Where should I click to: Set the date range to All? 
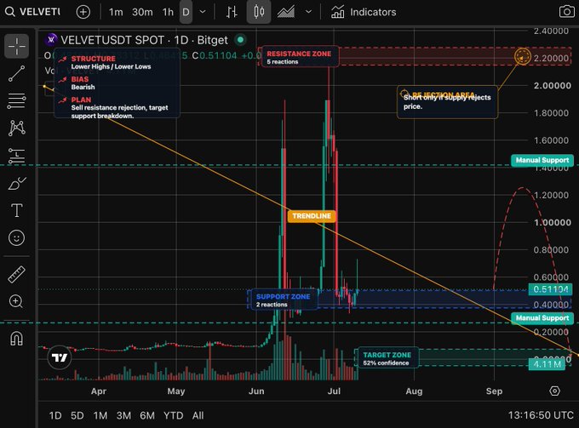pos(198,415)
